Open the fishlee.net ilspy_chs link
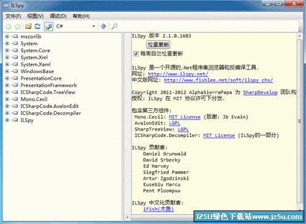This screenshot has width=306, height=224. point(218,80)
